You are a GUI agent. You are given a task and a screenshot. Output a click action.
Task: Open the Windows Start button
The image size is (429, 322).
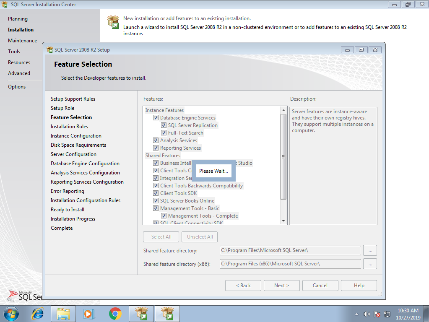click(11, 314)
